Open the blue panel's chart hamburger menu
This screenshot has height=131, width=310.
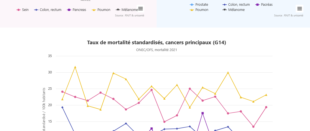[299, 9]
